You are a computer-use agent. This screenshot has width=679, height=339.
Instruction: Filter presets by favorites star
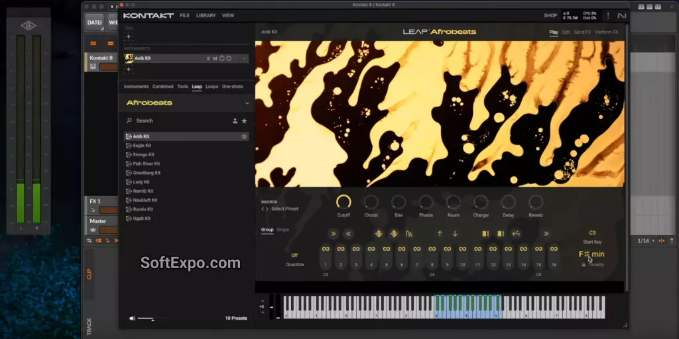pos(244,121)
